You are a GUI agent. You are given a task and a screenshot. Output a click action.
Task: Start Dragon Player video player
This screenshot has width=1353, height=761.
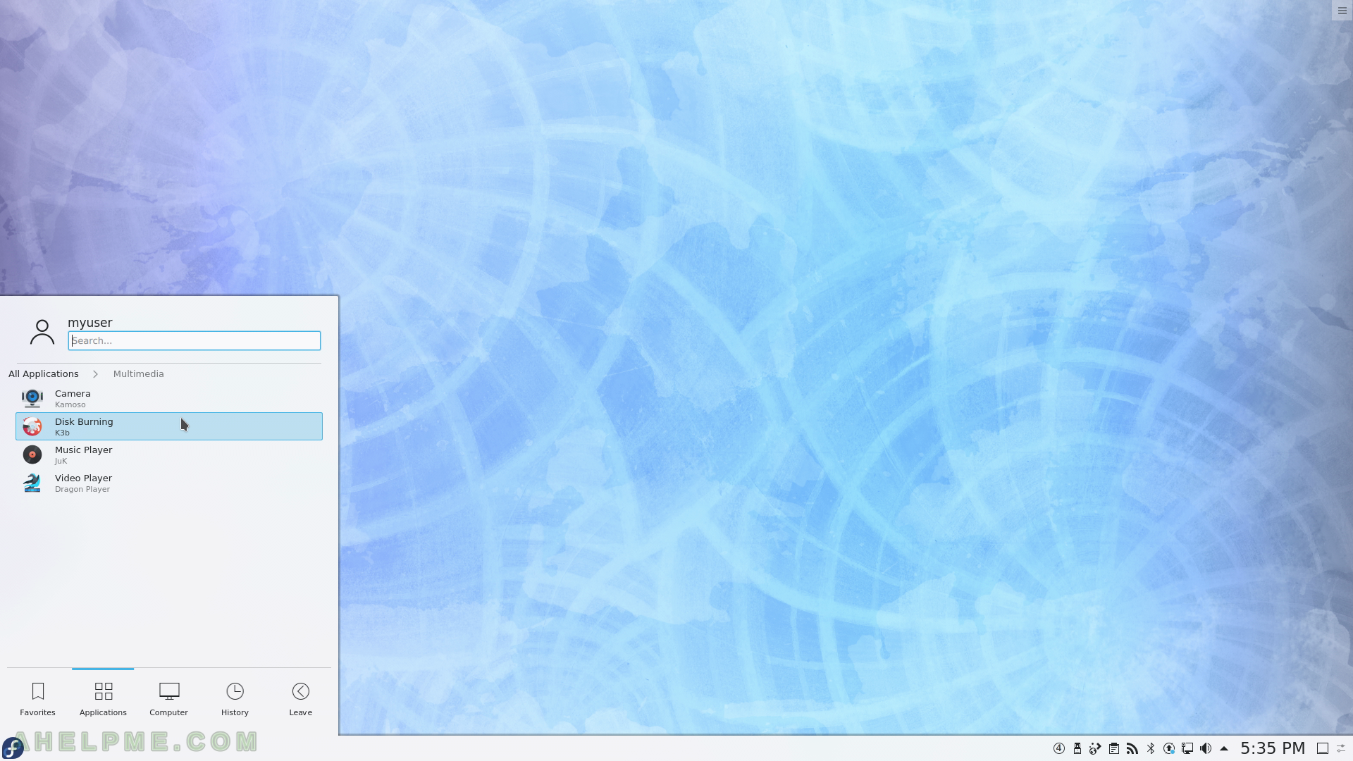[169, 483]
